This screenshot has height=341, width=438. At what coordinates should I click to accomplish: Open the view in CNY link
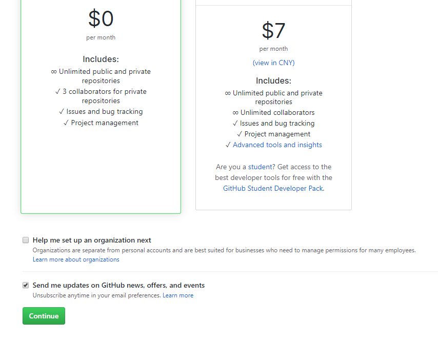click(273, 63)
